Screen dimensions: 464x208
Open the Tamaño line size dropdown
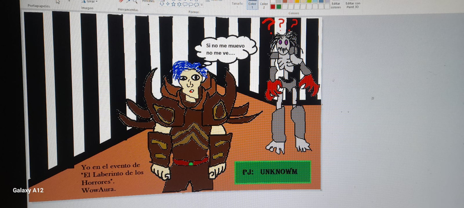point(237,4)
